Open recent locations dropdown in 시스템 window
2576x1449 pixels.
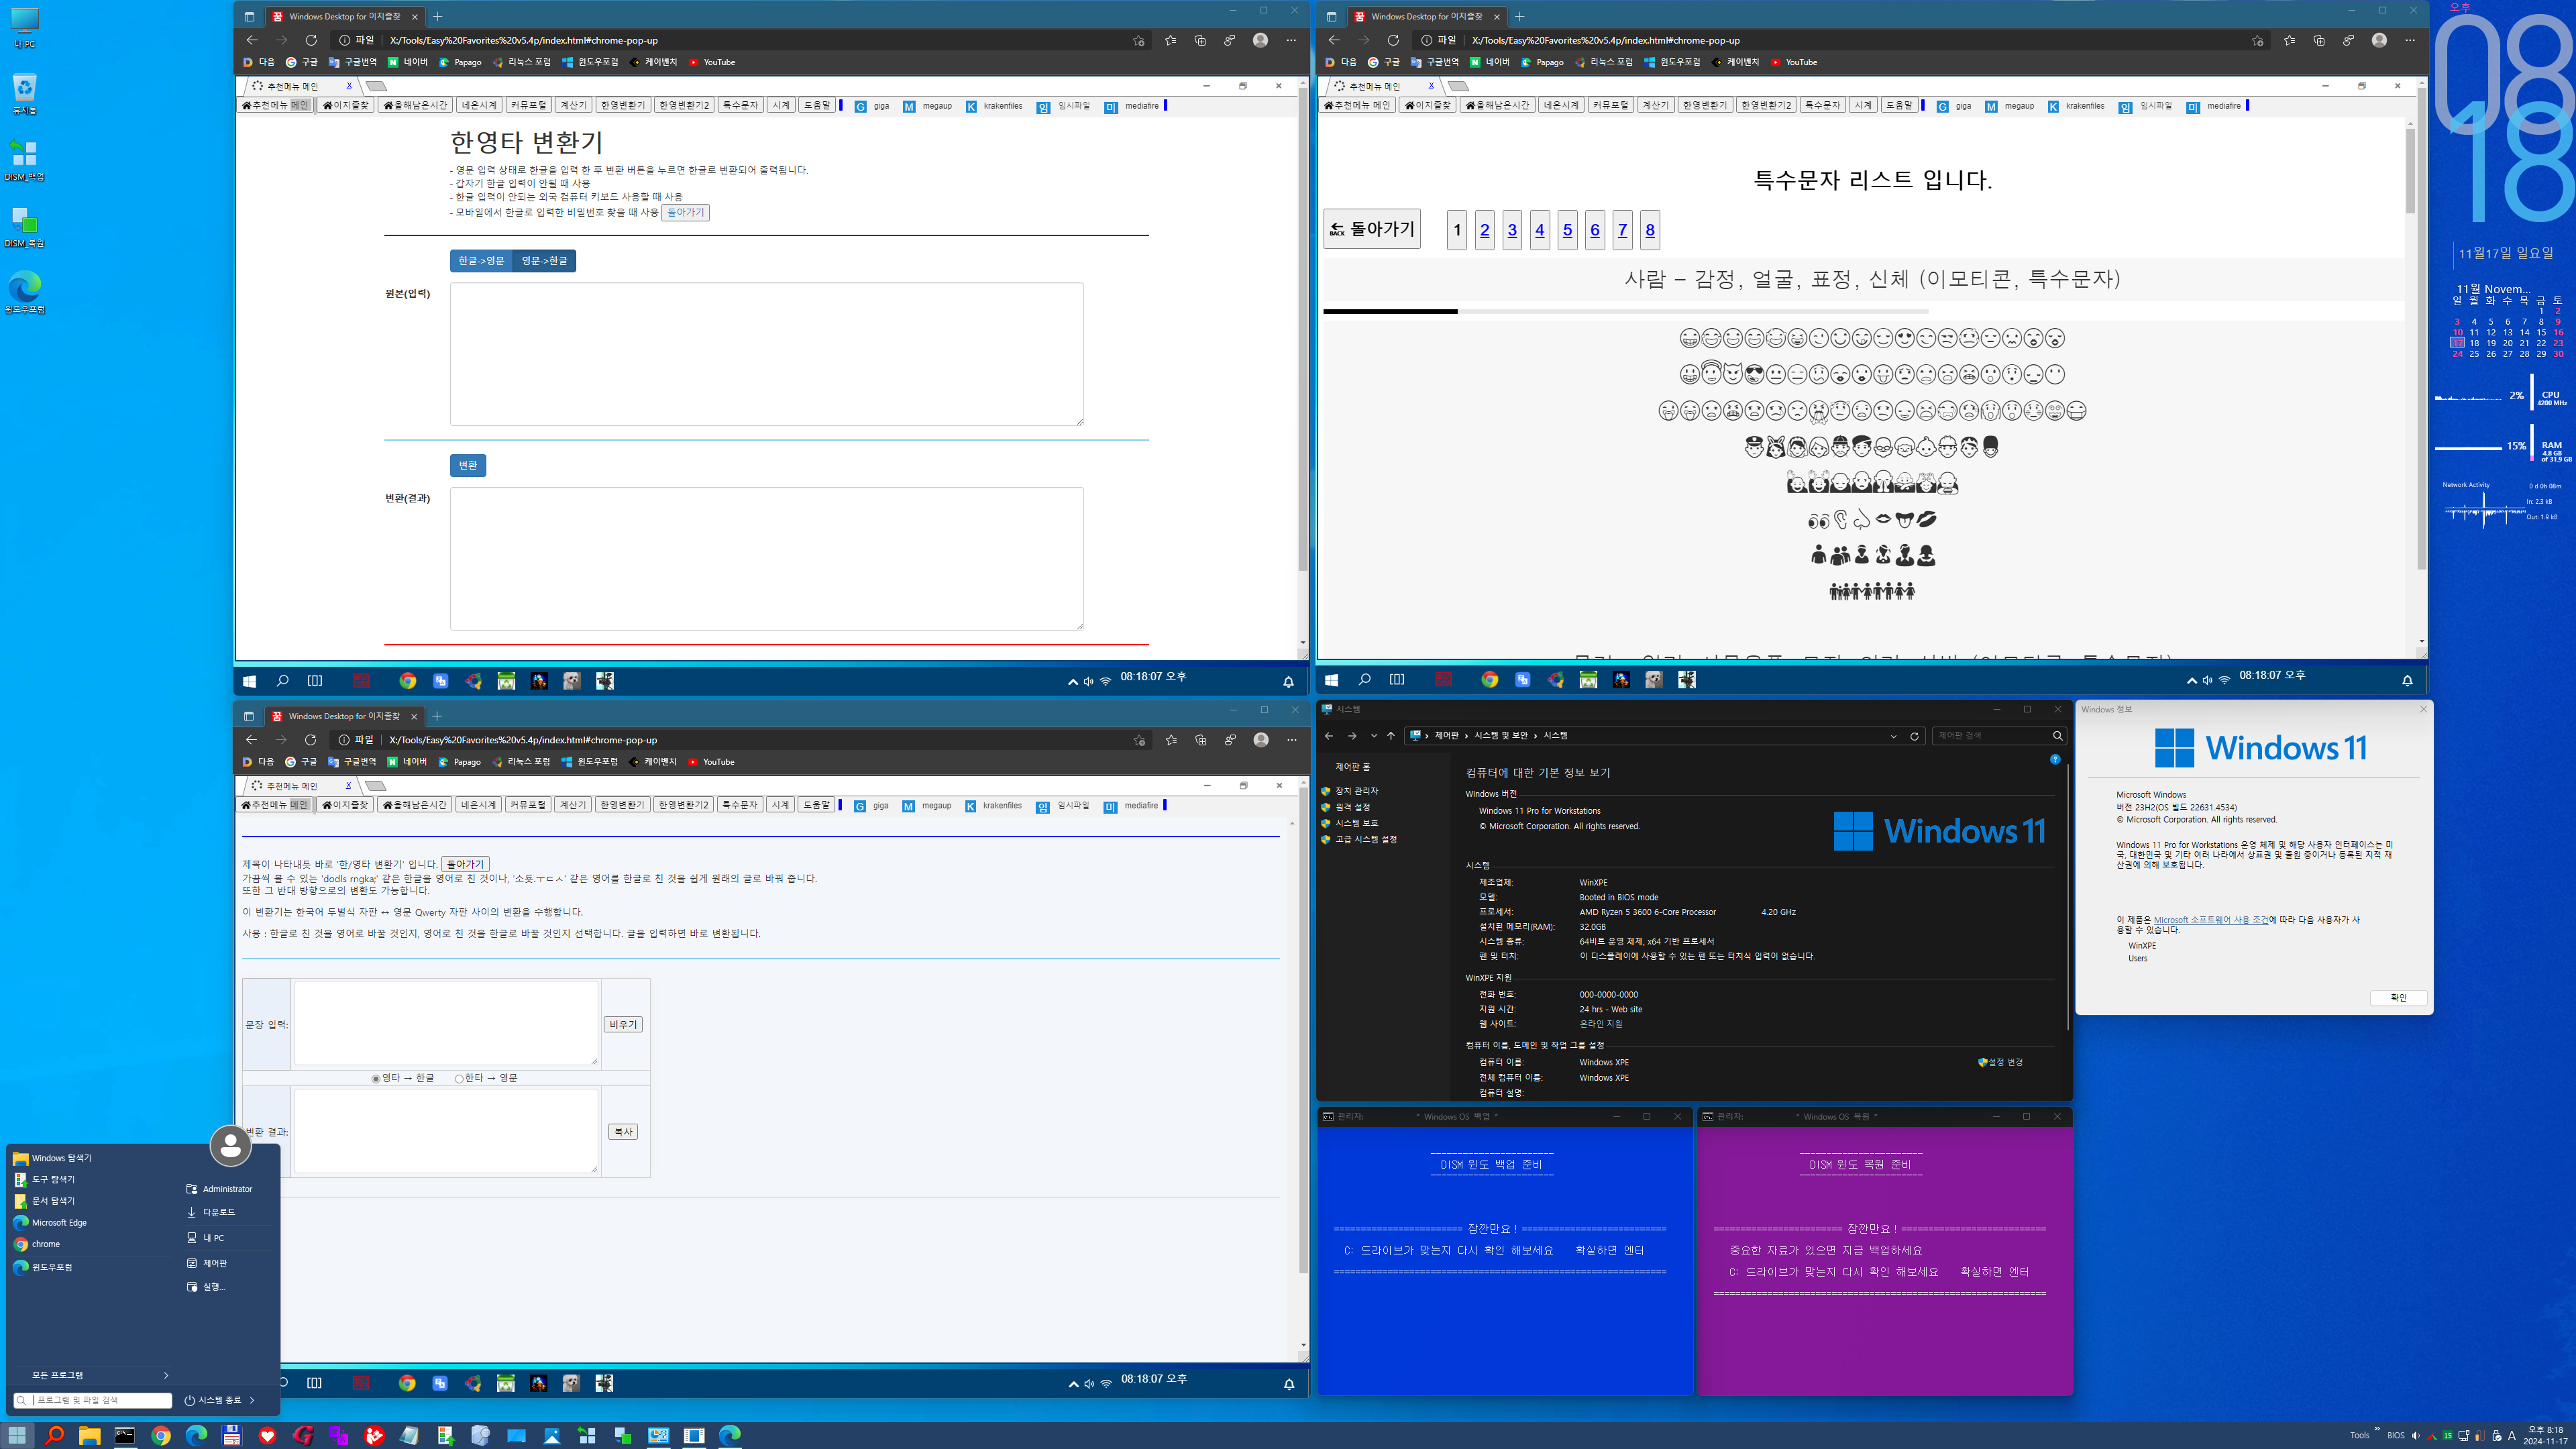click(1374, 736)
